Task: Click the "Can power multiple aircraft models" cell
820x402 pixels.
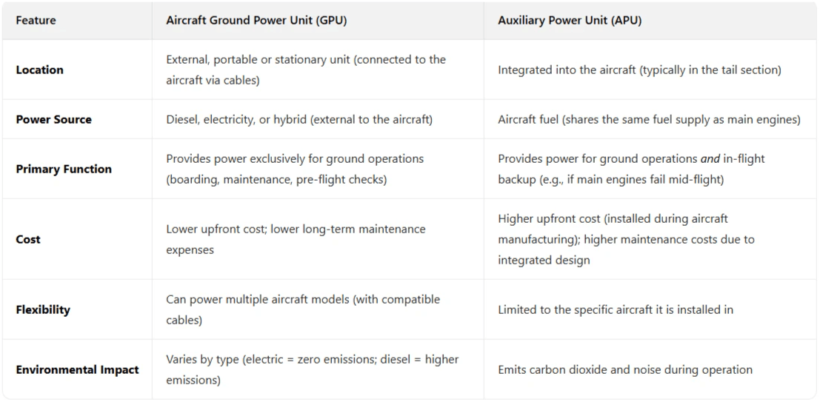Action: pos(302,309)
